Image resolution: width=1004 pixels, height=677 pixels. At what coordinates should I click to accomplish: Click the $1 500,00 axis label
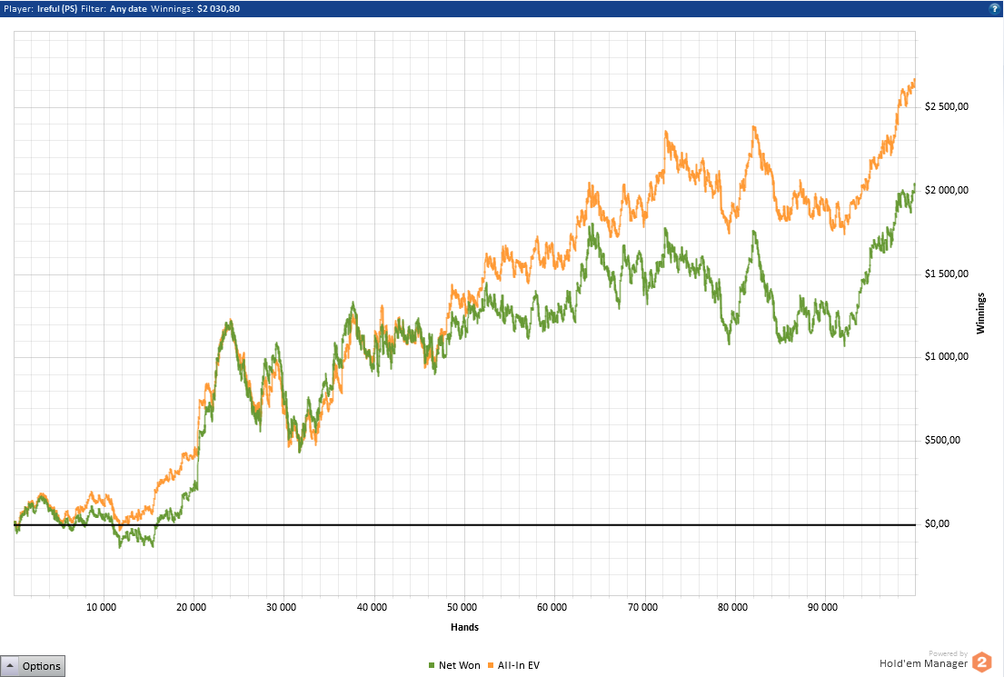(947, 274)
